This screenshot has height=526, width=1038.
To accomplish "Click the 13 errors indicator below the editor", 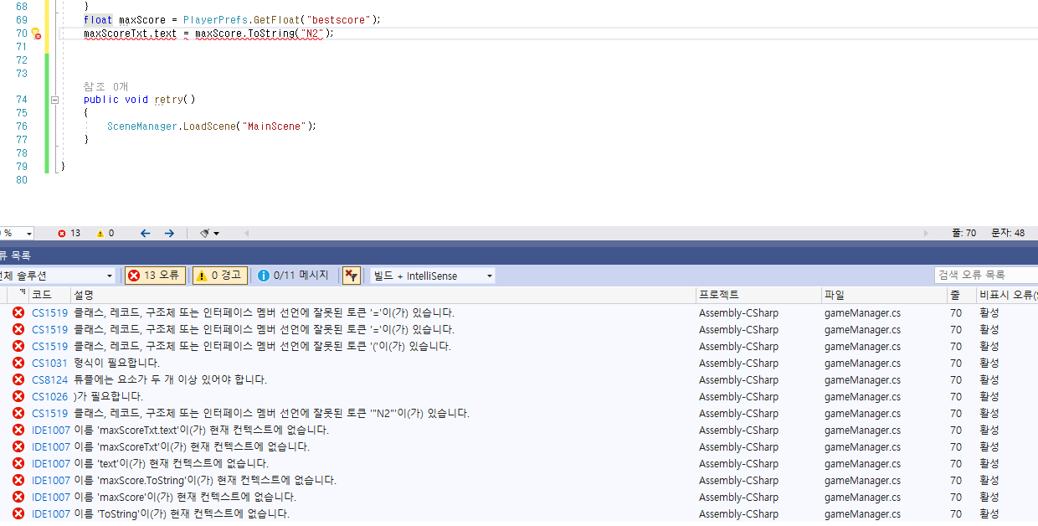I will (x=69, y=234).
